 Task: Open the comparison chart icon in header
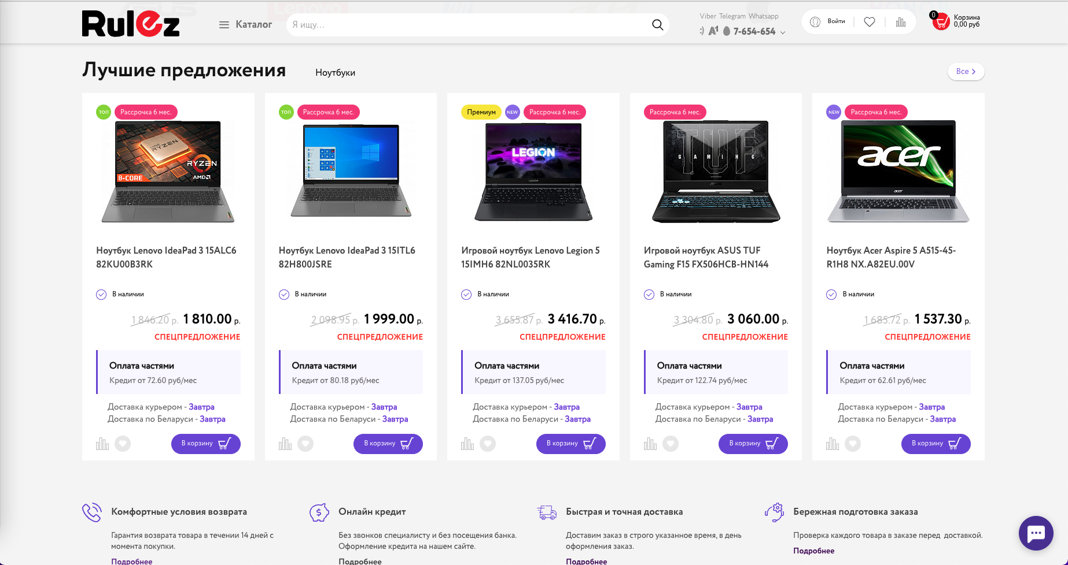point(901,22)
